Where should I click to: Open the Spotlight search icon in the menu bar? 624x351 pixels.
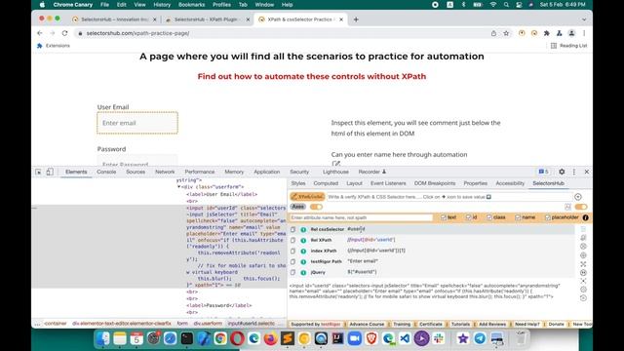point(506,5)
